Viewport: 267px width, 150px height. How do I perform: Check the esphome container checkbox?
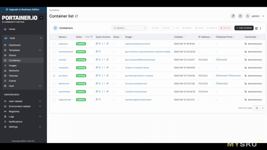coord(54,44)
